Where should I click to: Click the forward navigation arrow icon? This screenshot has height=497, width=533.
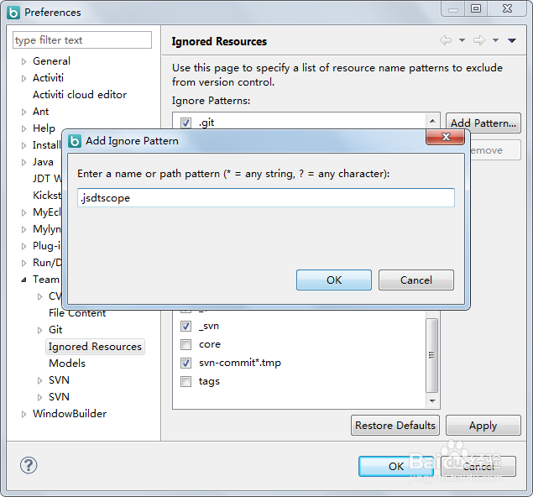click(x=479, y=40)
